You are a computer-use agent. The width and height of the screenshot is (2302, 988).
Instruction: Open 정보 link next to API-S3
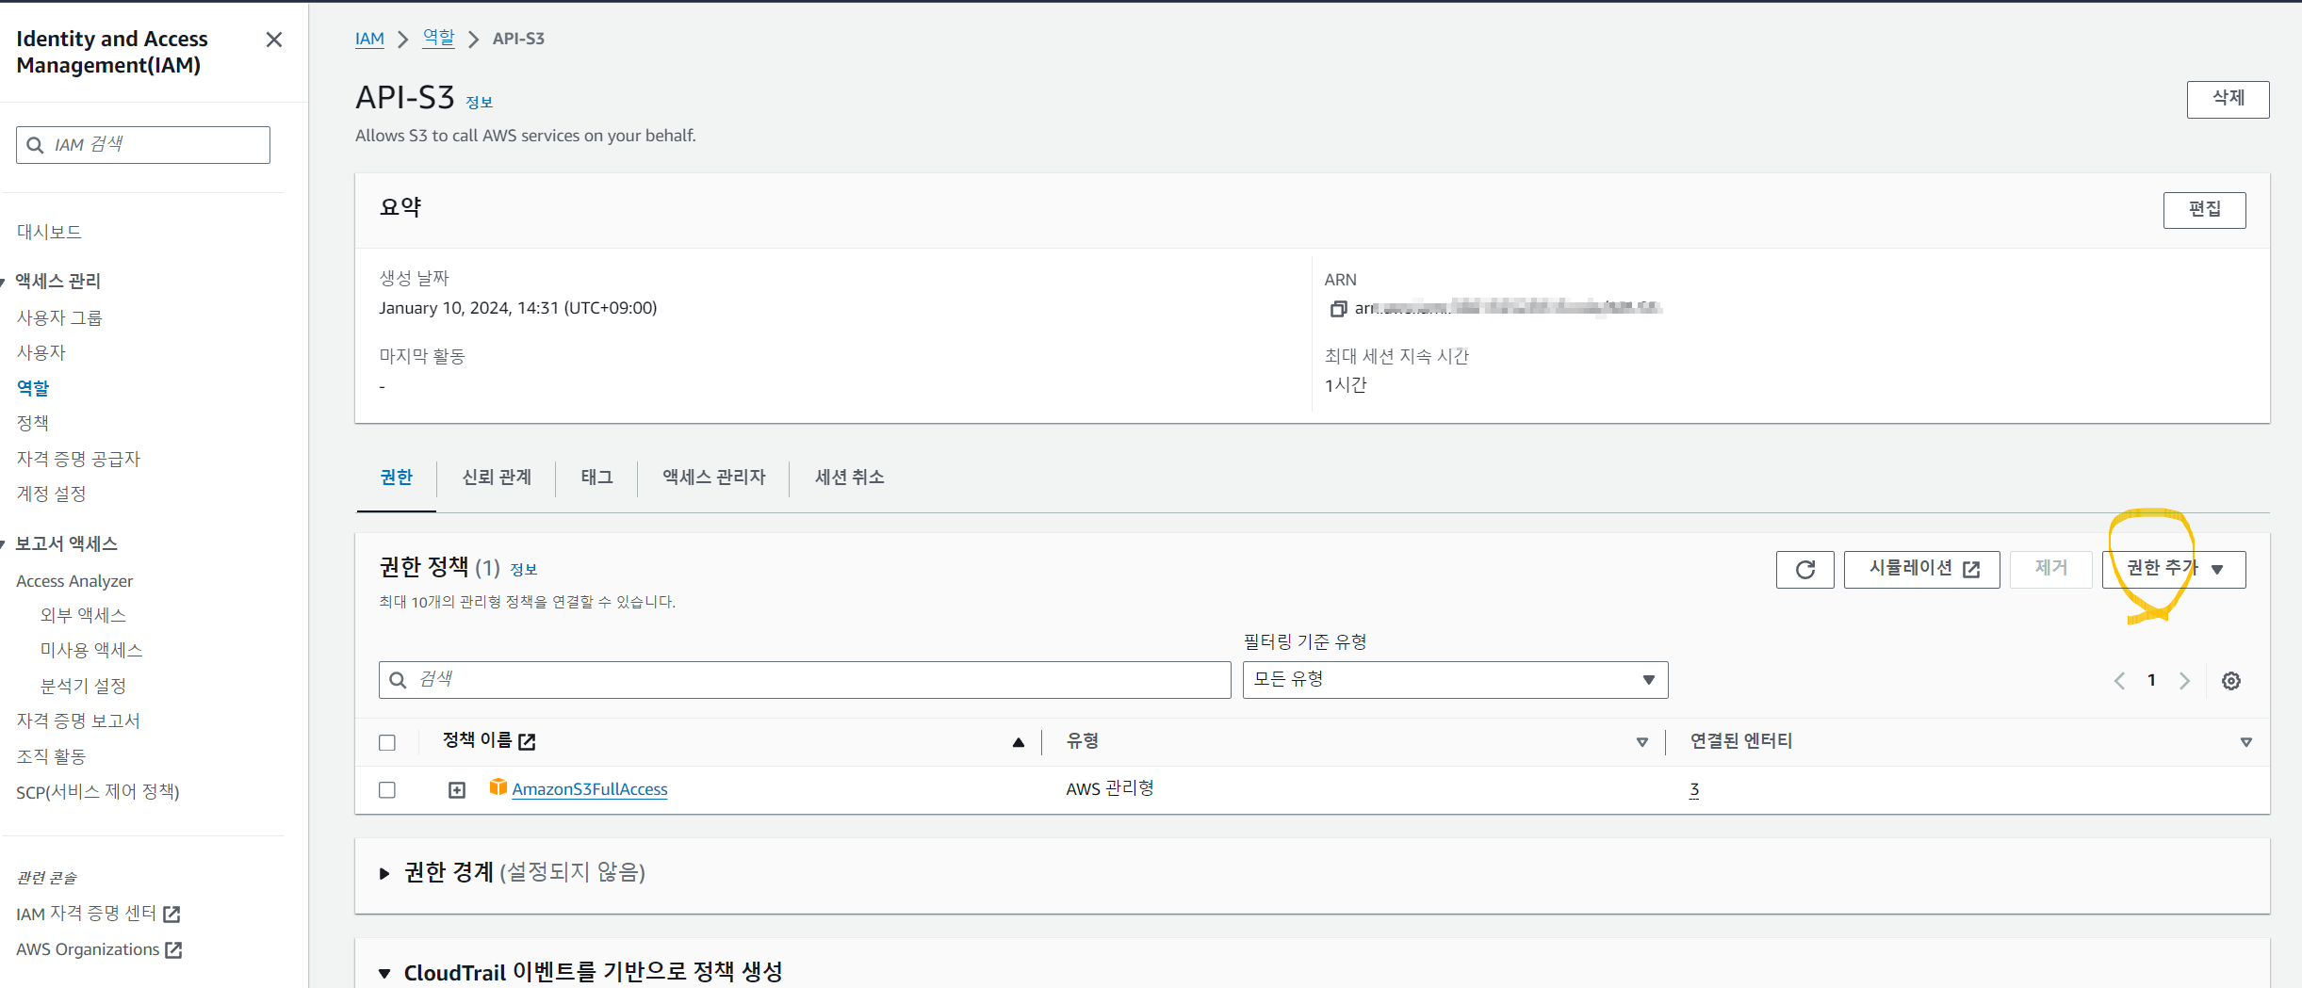[480, 102]
